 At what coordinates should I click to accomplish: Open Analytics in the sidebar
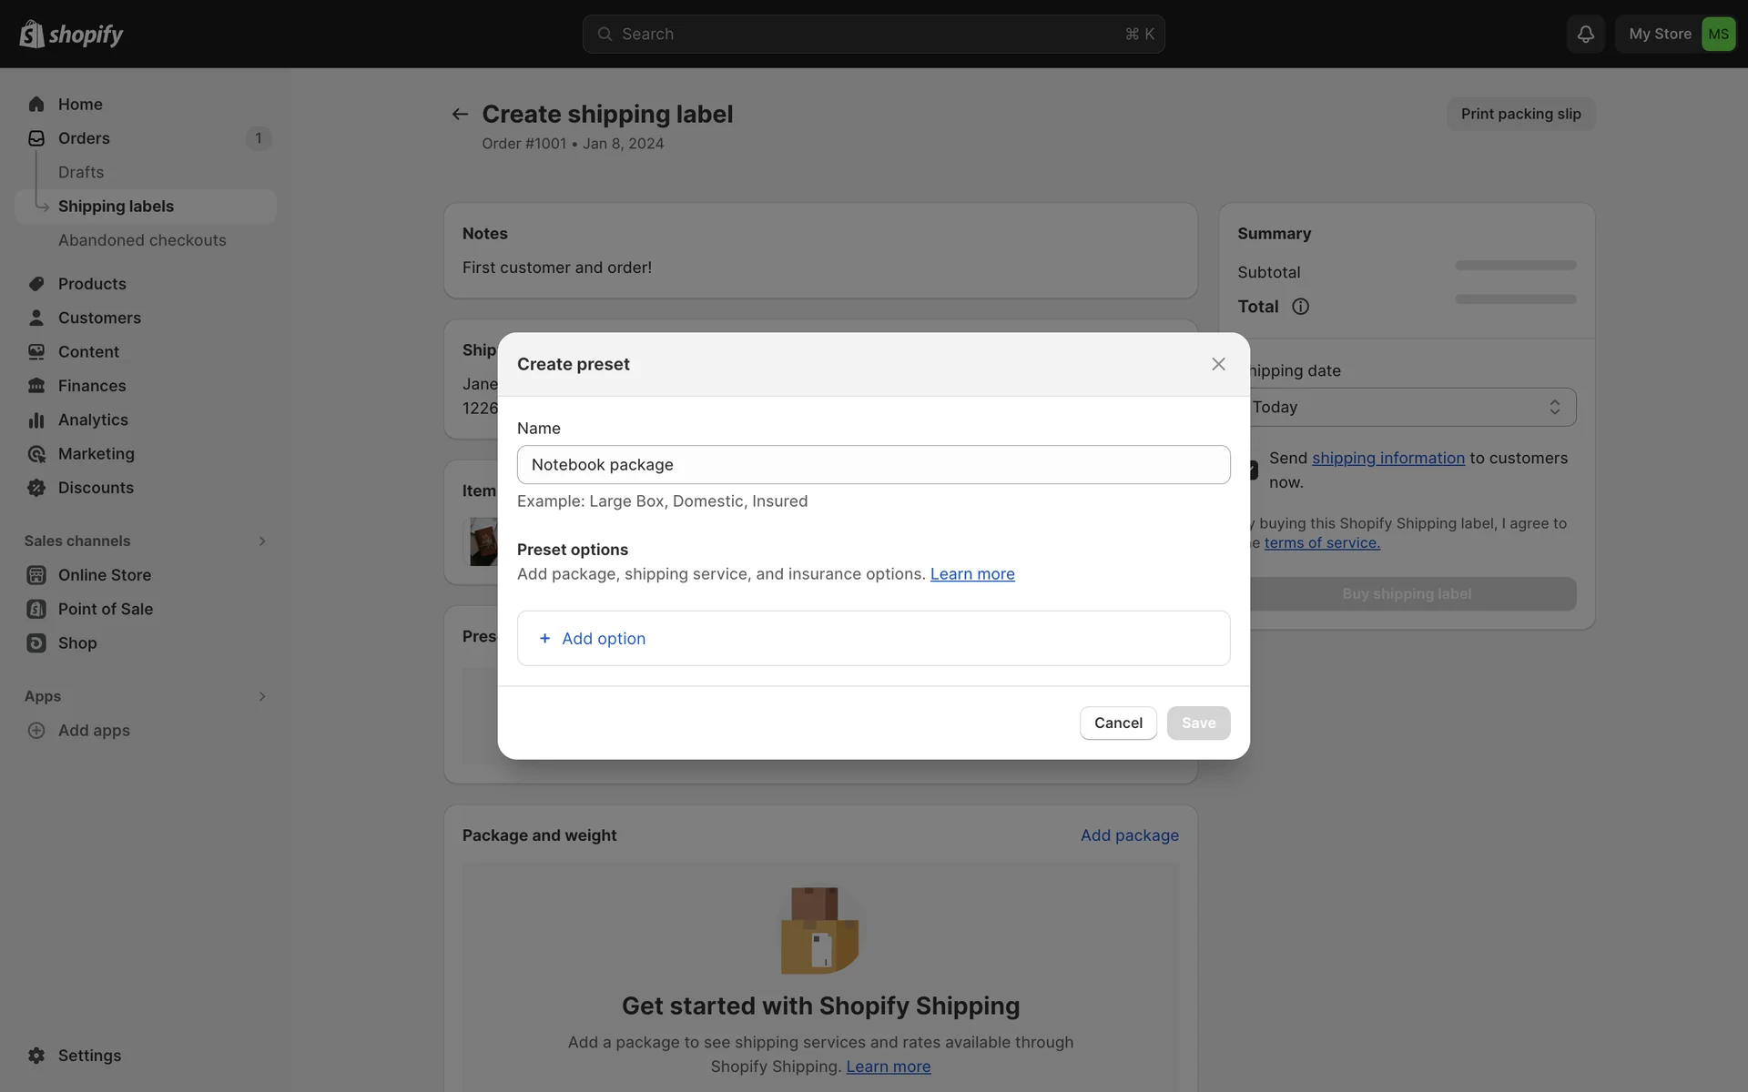tap(93, 420)
